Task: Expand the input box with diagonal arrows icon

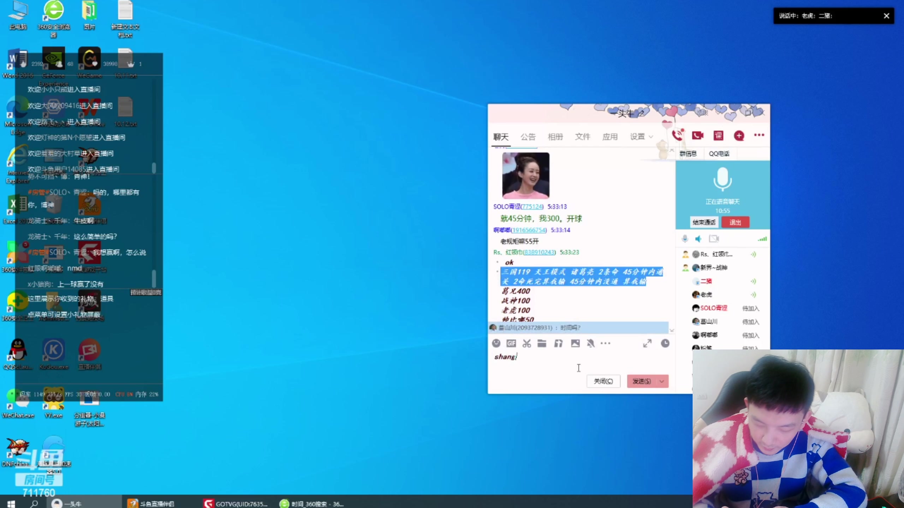Action: point(647,343)
